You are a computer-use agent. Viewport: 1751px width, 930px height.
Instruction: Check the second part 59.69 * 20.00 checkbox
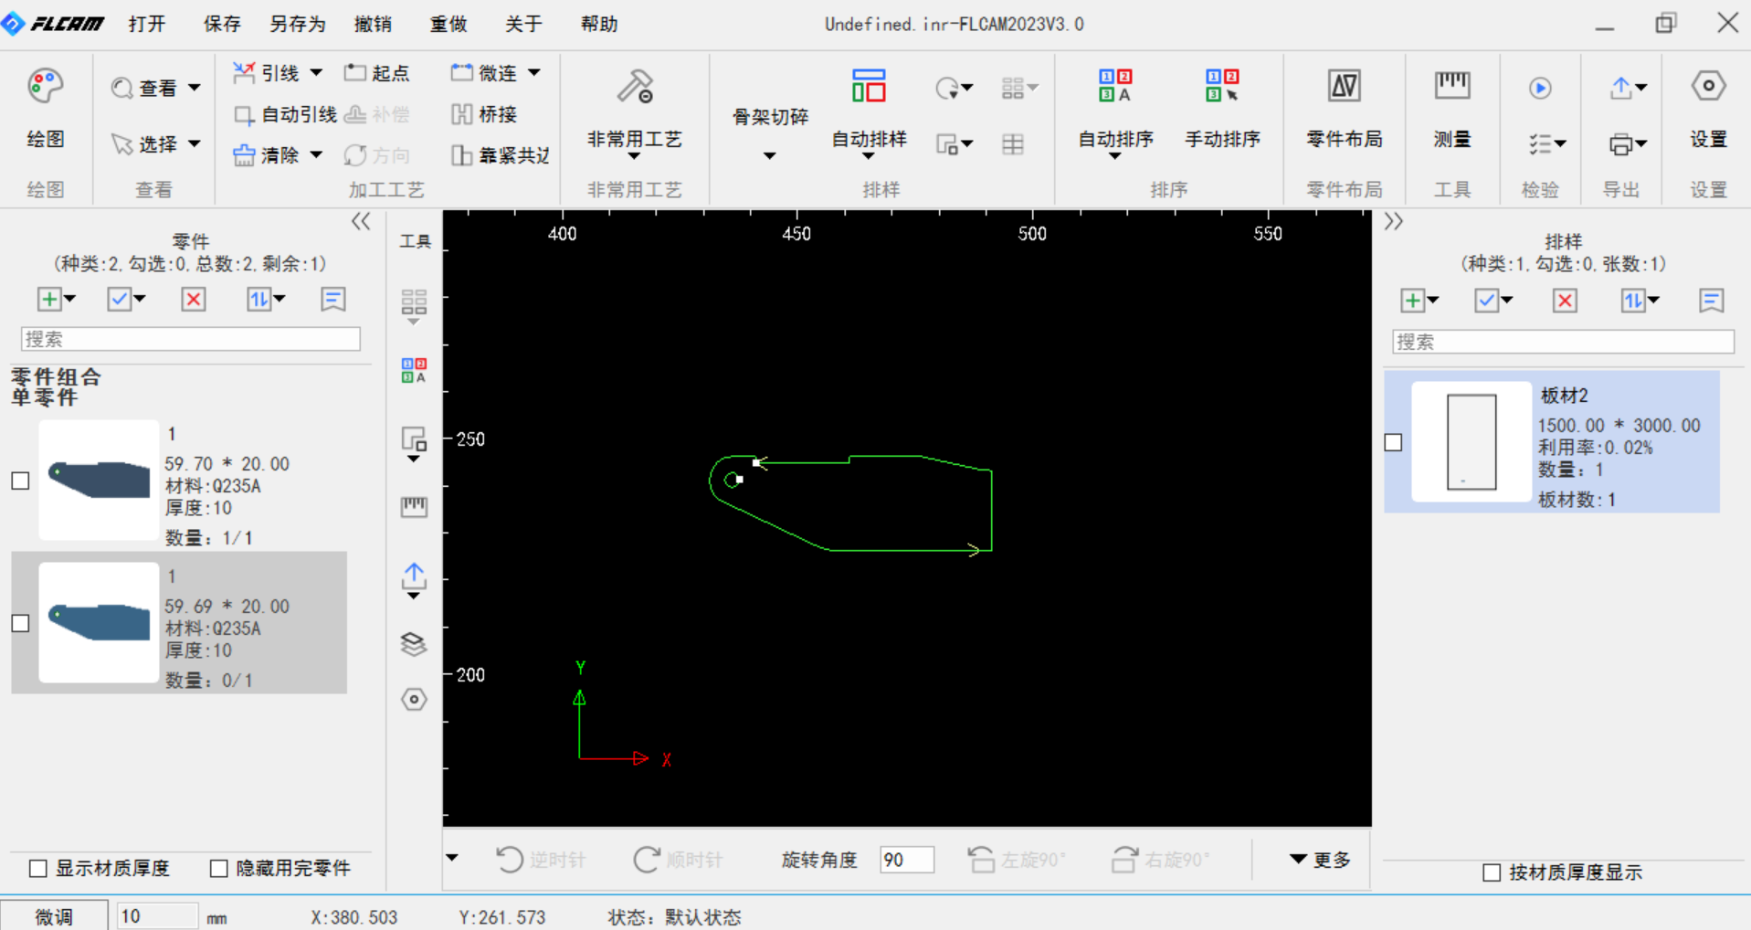tap(20, 623)
